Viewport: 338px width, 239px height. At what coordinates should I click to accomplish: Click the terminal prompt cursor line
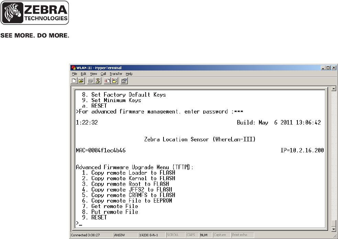(79, 223)
